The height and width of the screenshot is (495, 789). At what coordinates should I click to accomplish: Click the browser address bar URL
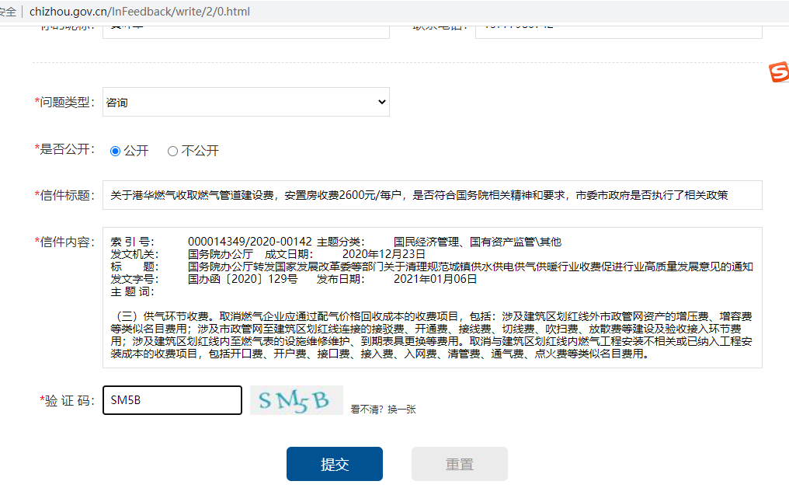coord(140,12)
